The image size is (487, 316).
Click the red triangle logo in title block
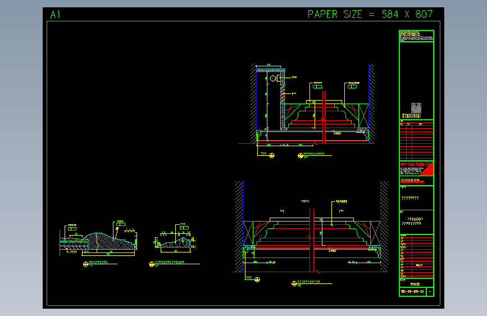[x=429, y=170]
